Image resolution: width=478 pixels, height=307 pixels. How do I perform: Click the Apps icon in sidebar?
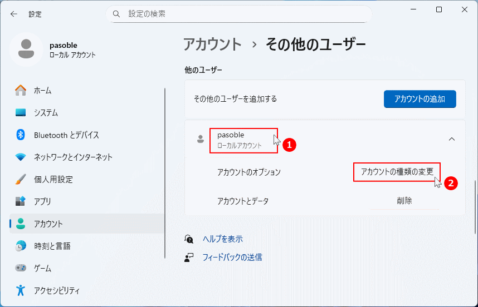coord(21,201)
